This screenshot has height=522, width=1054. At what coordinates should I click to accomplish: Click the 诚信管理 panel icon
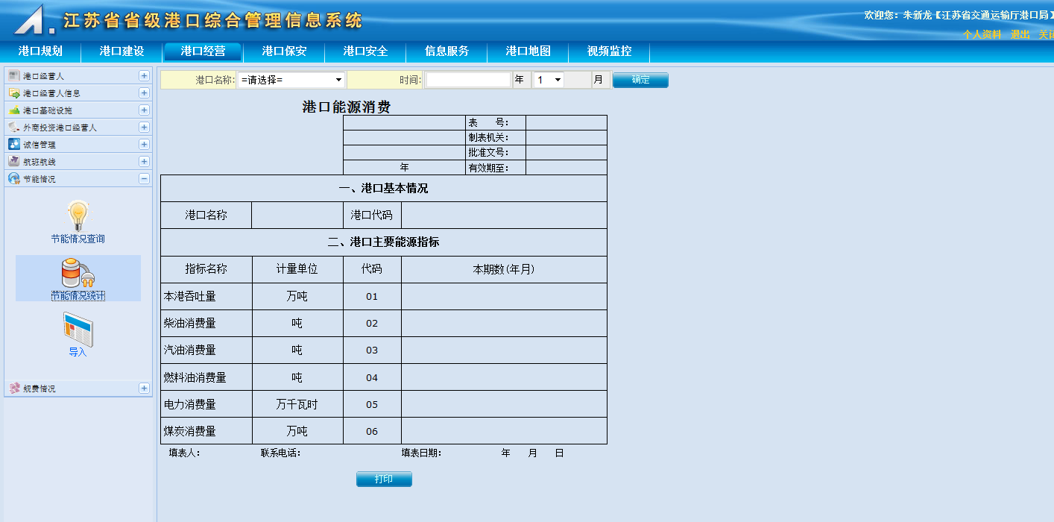click(x=13, y=145)
